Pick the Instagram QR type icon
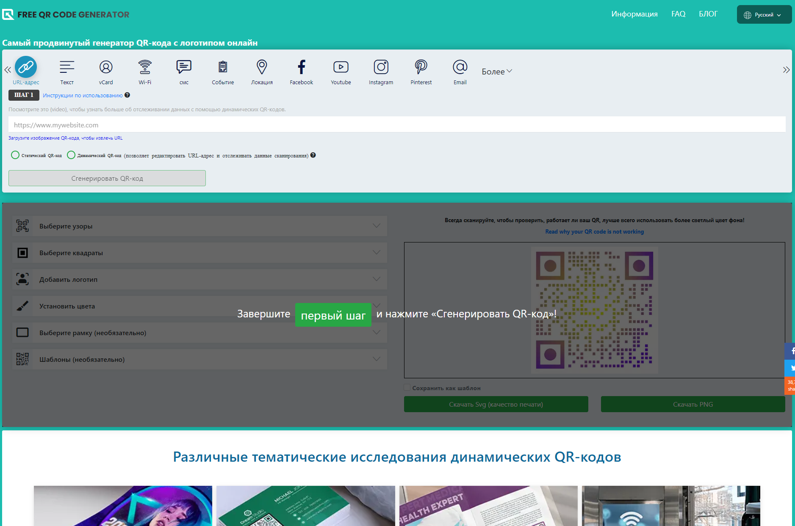This screenshot has height=526, width=795. (x=381, y=67)
